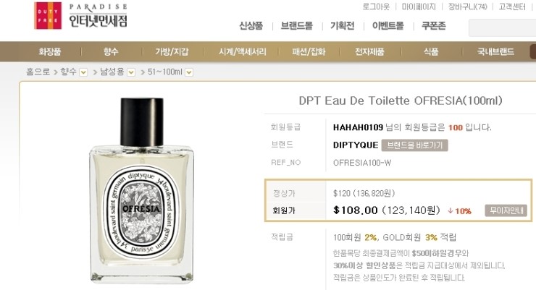Open the 전자제품 category

tap(369, 51)
